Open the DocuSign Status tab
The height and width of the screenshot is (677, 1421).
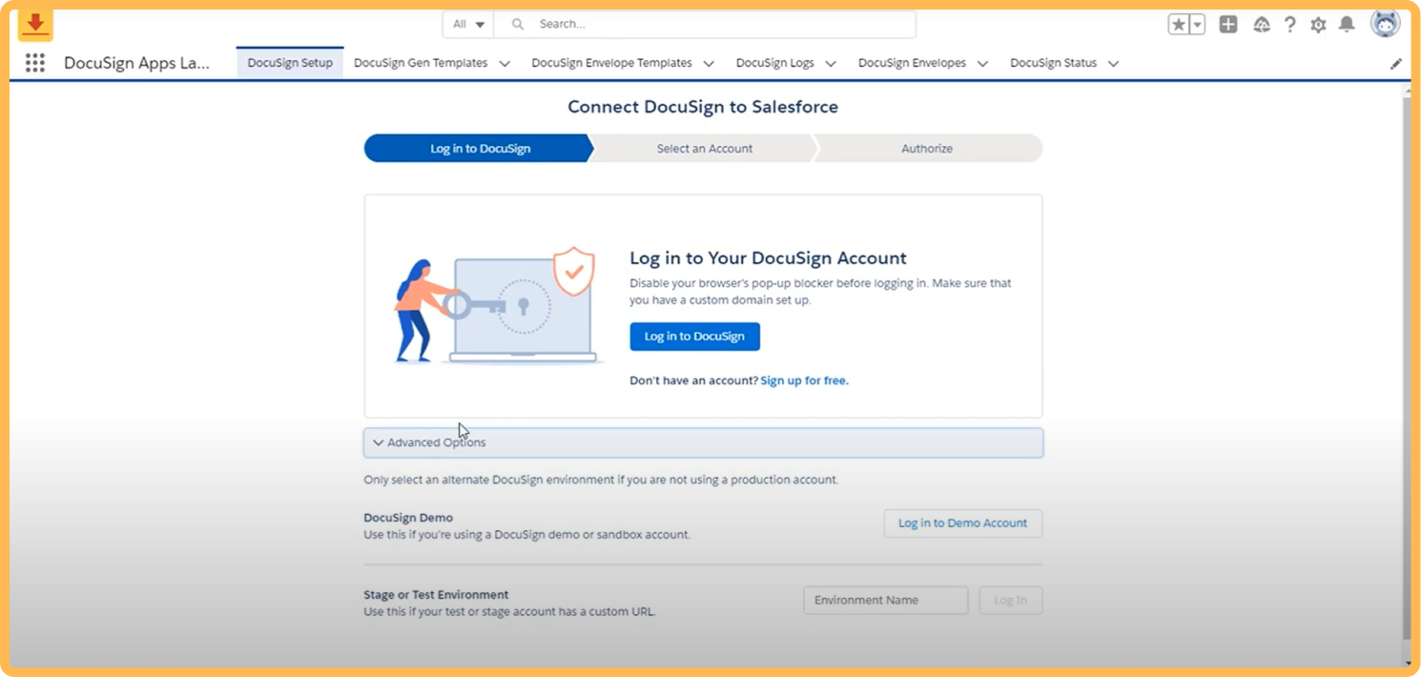click(x=1053, y=63)
